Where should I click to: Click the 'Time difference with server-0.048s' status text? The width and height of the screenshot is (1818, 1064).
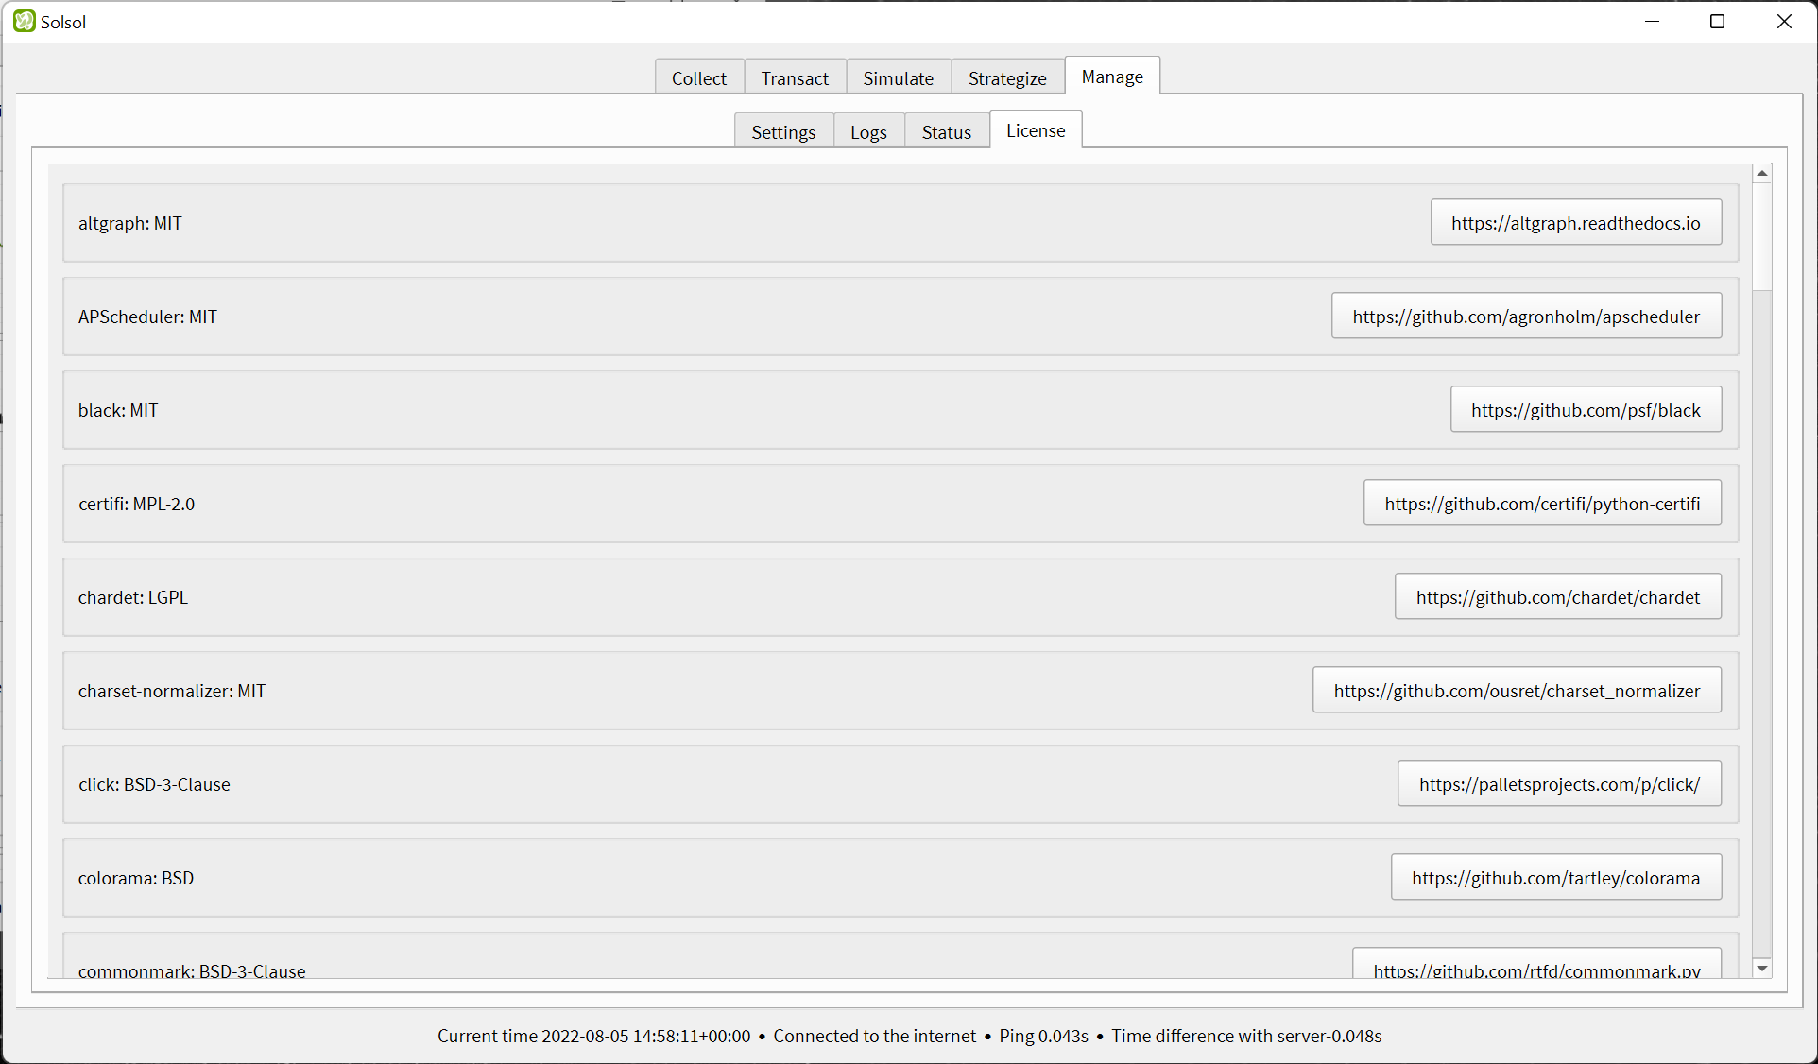[x=1246, y=1036]
